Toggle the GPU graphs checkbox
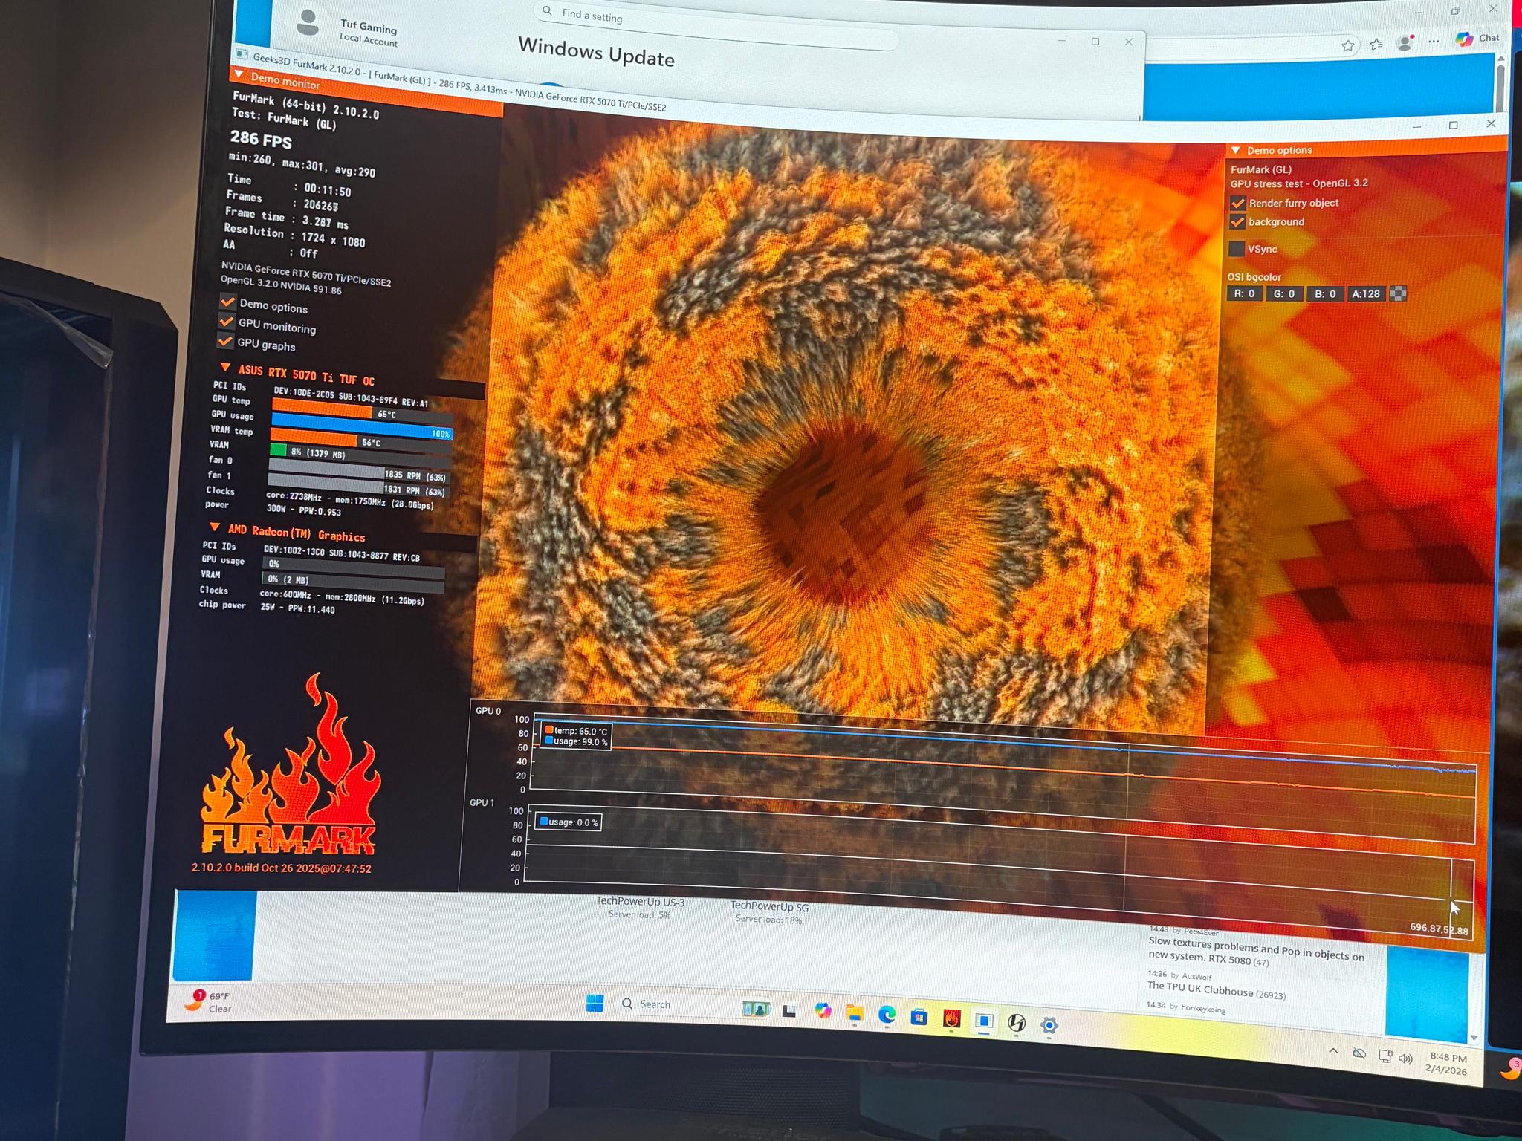Image resolution: width=1522 pixels, height=1141 pixels. [x=224, y=341]
